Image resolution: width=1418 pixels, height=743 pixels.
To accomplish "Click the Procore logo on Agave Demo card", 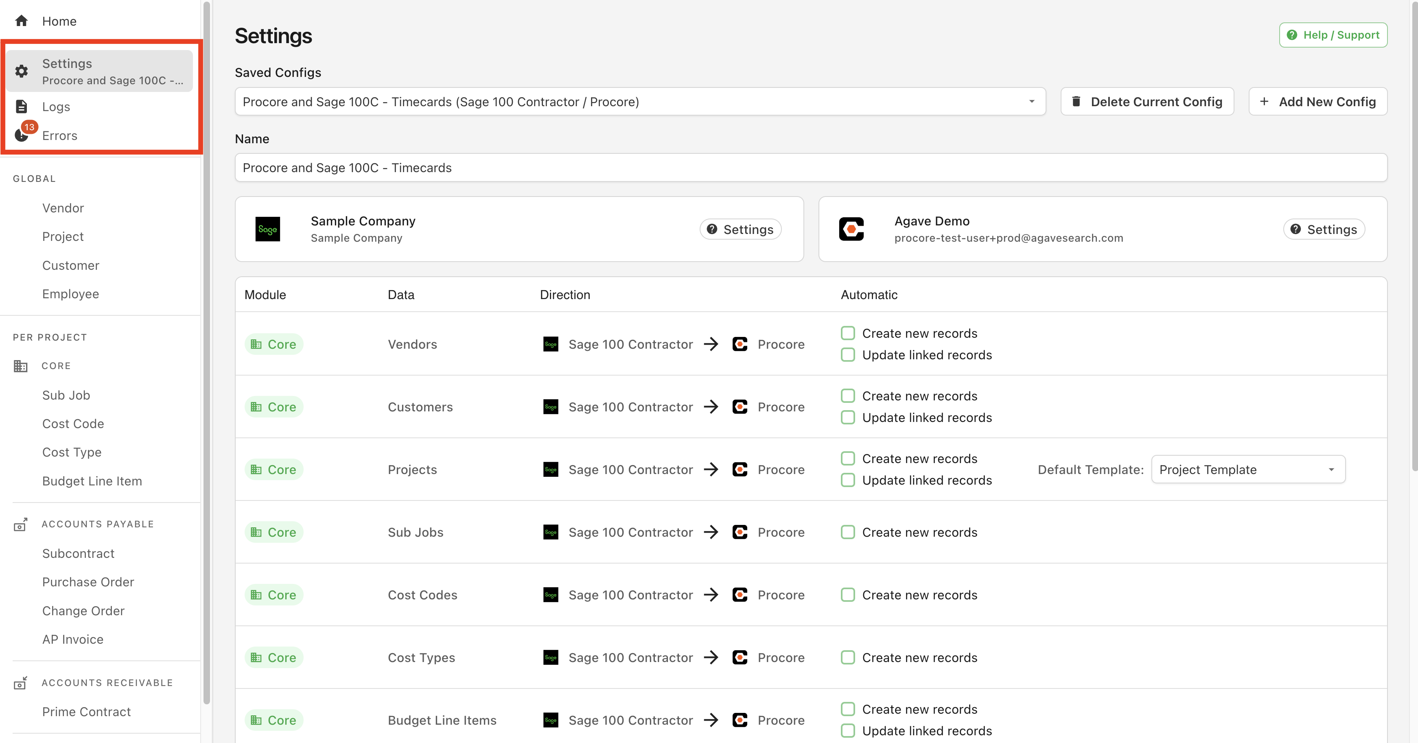I will pos(851,229).
